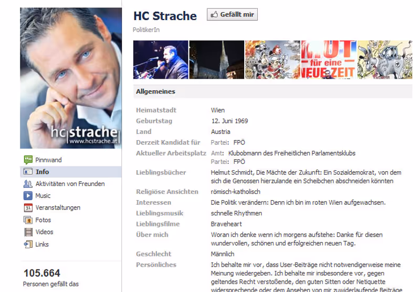Image resolution: width=420 pixels, height=292 pixels.
Task: Click the 105.664 Personen gefällt das count
Action: 51,277
